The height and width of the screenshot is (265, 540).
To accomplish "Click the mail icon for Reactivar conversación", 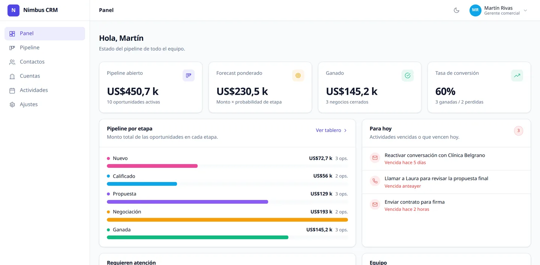I will pyautogui.click(x=375, y=158).
